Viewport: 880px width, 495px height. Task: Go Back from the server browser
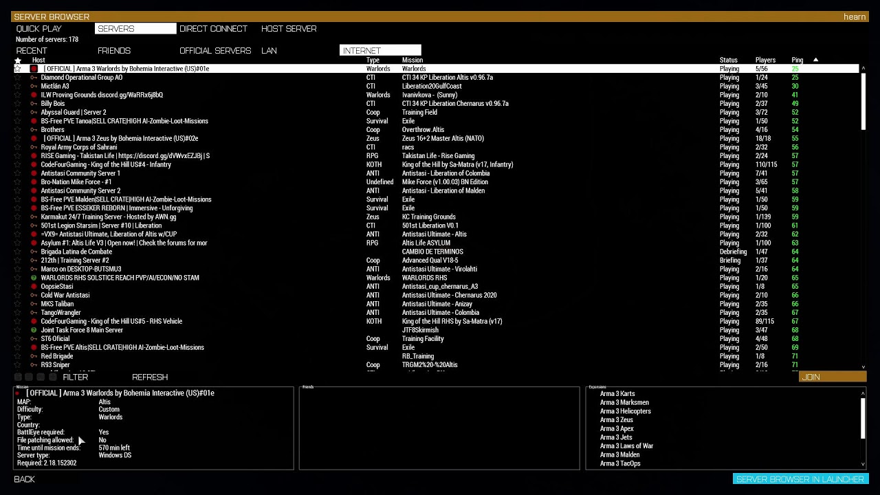25,479
